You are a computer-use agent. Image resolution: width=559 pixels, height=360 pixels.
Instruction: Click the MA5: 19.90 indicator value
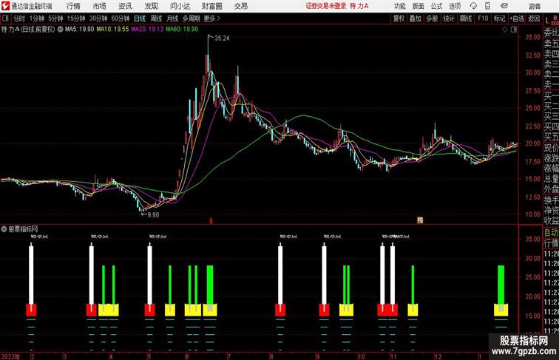coord(79,30)
